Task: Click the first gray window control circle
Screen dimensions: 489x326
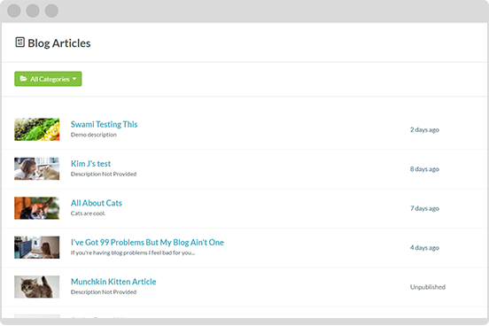Action: pos(14,11)
